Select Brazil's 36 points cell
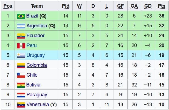The image size is (169, 110). pos(162,16)
